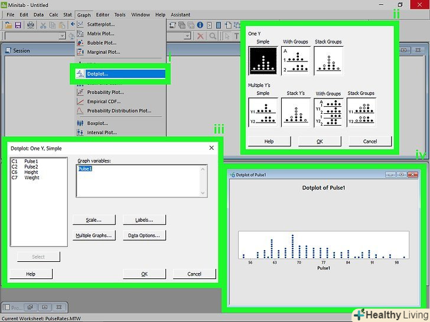Image resolution: width=430 pixels, height=322 pixels.
Task: Open the Edit menu
Action: (x=24, y=15)
